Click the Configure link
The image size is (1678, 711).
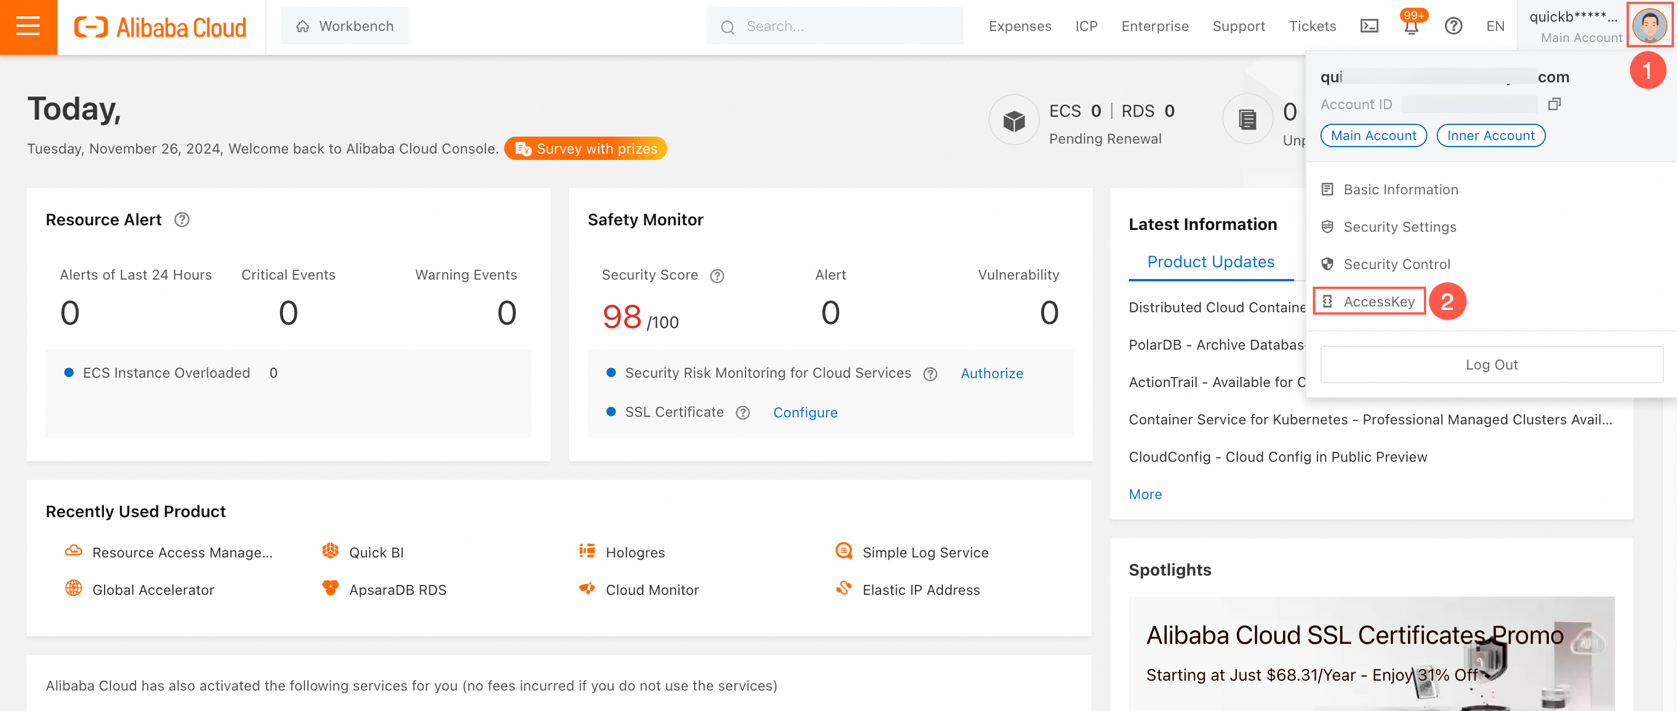(805, 412)
